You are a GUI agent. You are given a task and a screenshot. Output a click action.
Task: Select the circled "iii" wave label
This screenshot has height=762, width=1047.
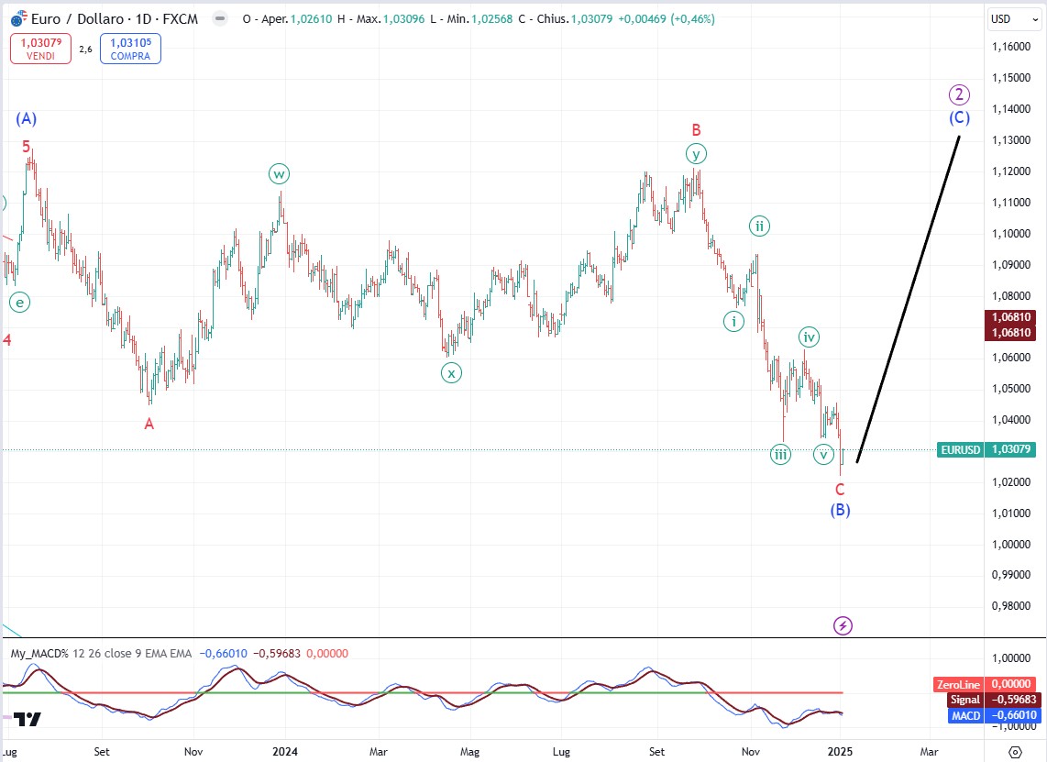[780, 455]
